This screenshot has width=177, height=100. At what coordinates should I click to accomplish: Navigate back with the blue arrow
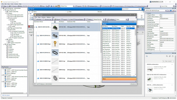pos(52,6)
